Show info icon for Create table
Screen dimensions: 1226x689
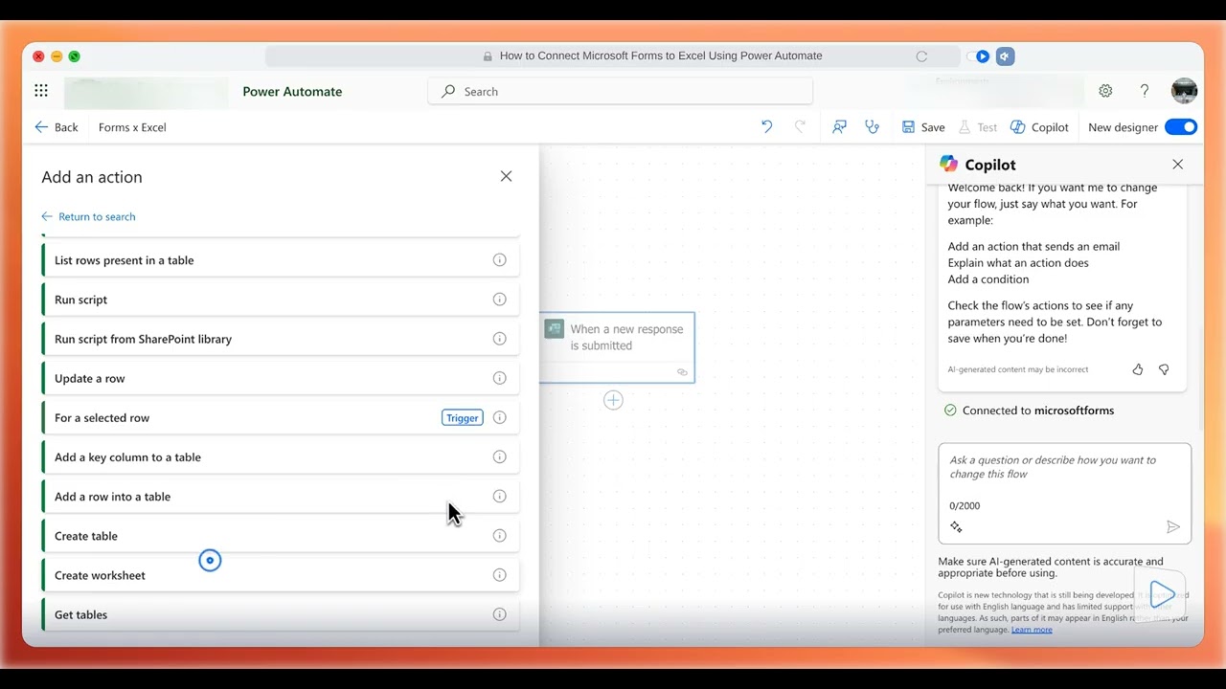coord(499,536)
